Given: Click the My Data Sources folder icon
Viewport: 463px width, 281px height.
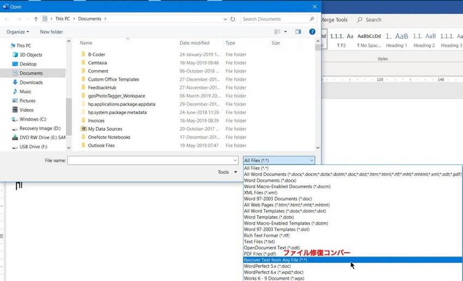Looking at the screenshot, I should coord(83,129).
